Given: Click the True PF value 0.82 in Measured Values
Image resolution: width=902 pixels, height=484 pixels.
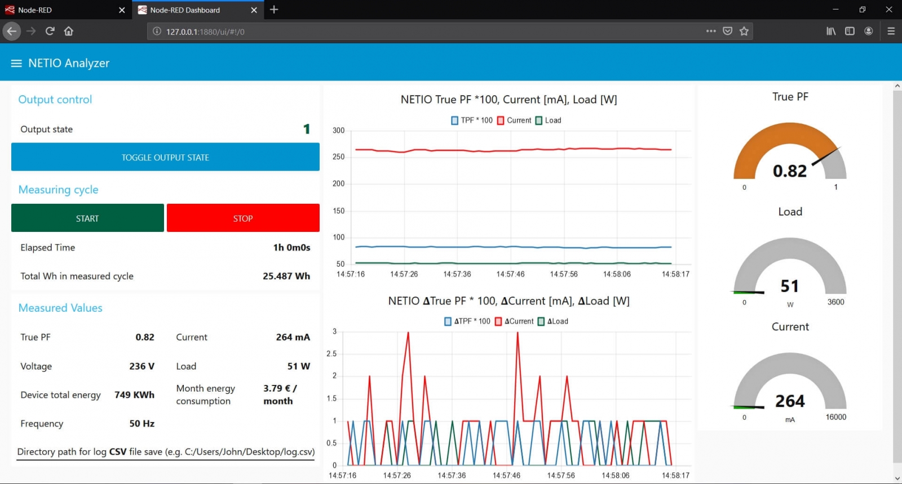Looking at the screenshot, I should (145, 337).
